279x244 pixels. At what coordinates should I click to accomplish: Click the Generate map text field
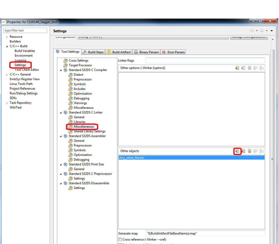tap(205, 233)
